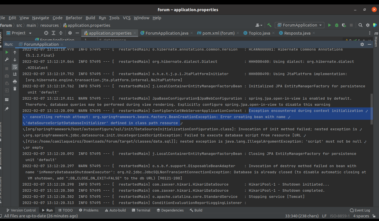Select opened file target icon in Project panel
Screen dimensions: 379x221
[46, 33]
